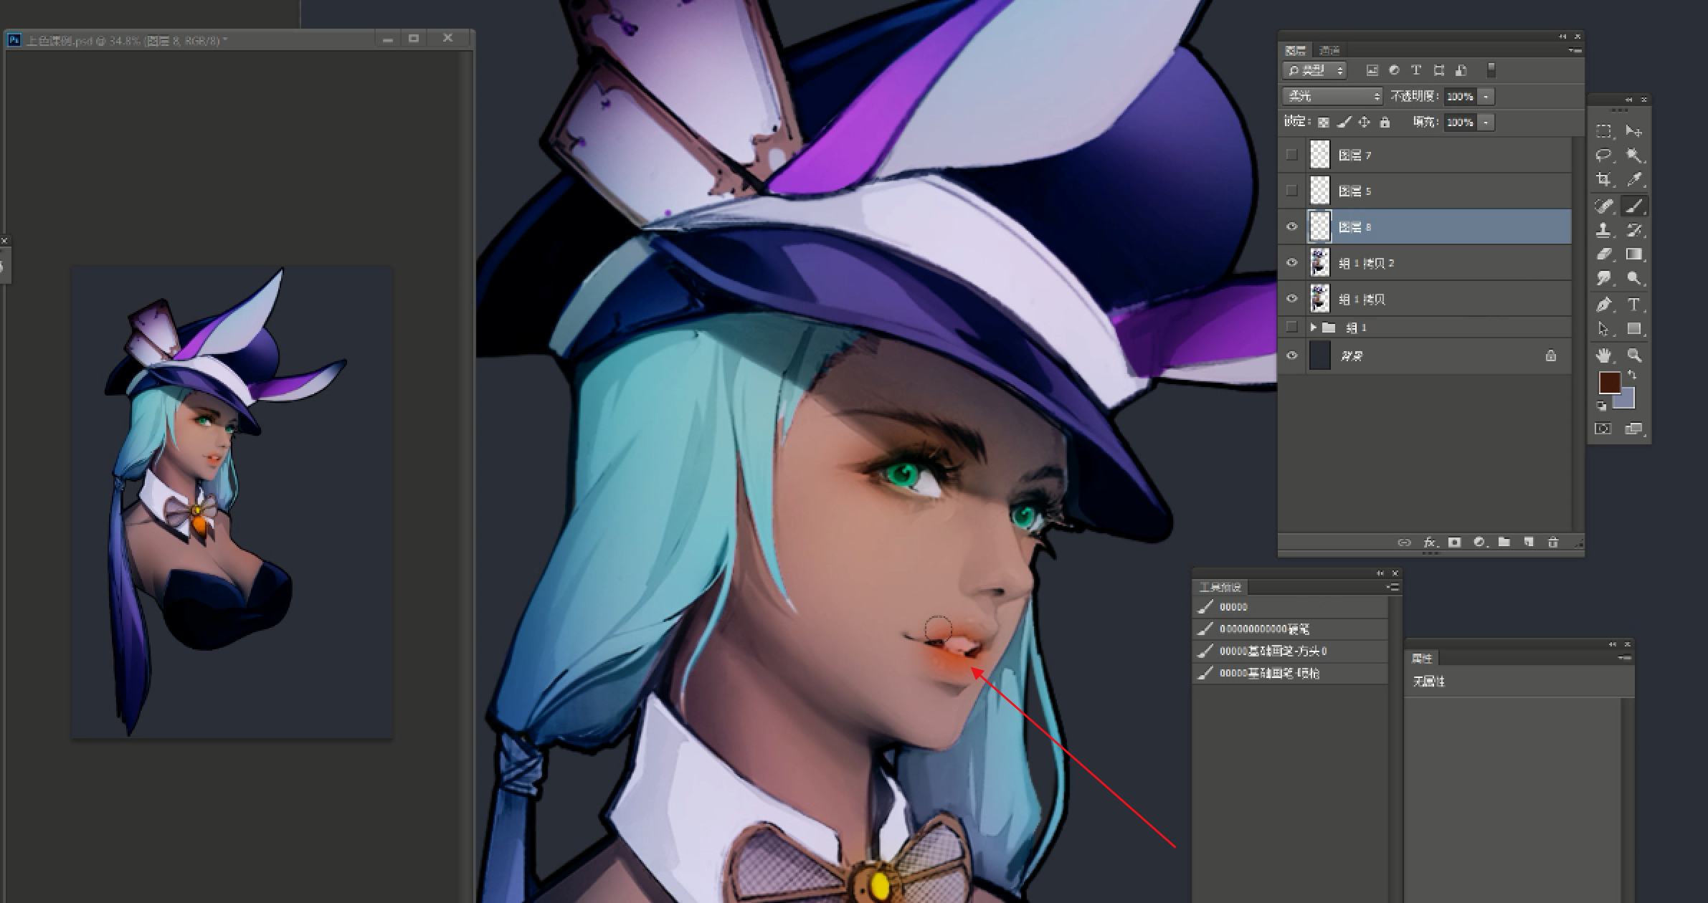This screenshot has height=903, width=1708.
Task: Select the Lasso tool
Action: [1603, 156]
